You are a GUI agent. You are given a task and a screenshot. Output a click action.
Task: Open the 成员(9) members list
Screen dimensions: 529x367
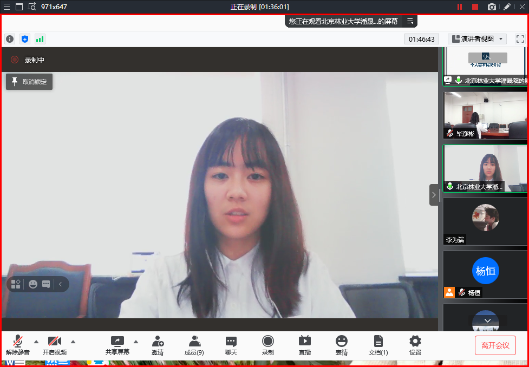point(194,345)
